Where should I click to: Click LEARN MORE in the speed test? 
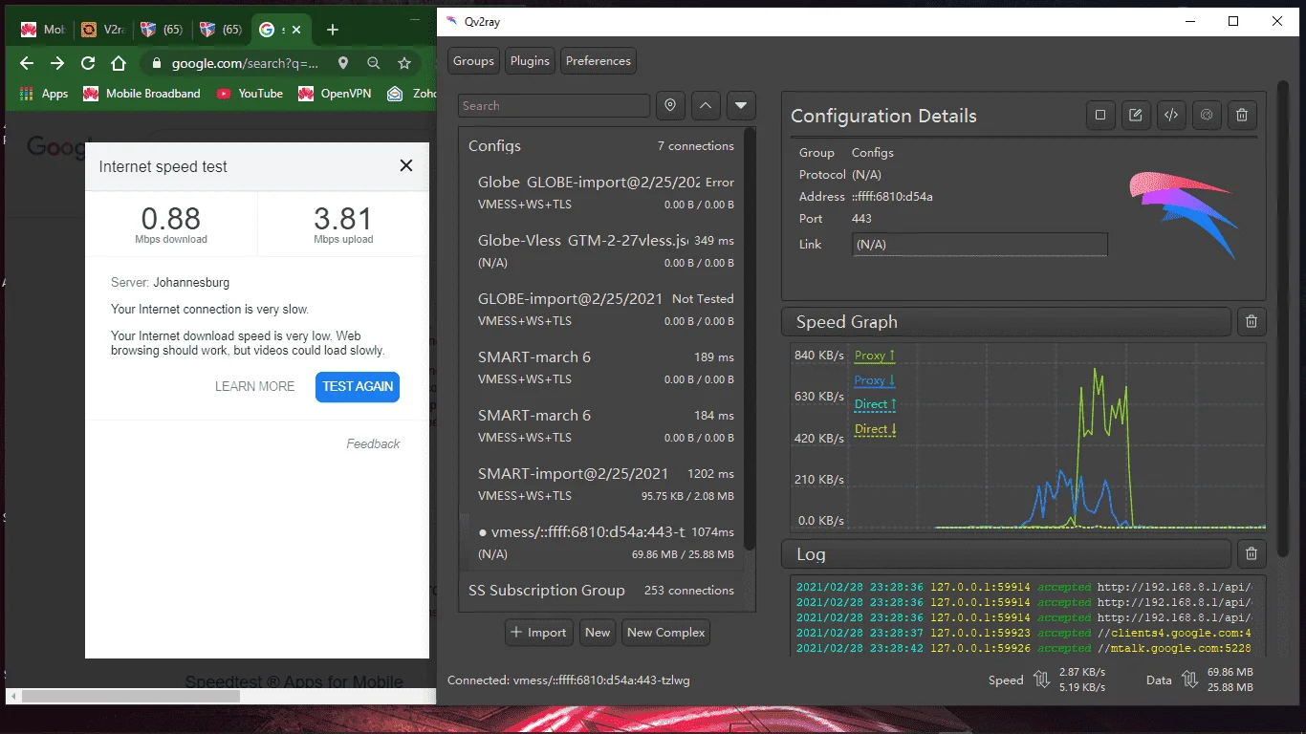point(254,386)
